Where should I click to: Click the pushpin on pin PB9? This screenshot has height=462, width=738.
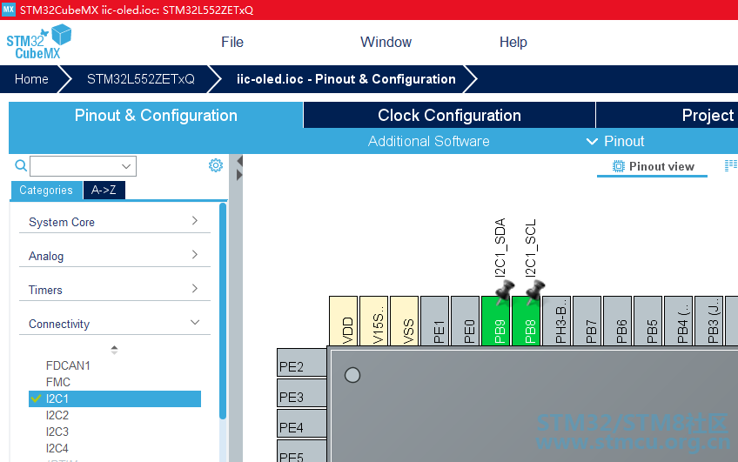(504, 291)
